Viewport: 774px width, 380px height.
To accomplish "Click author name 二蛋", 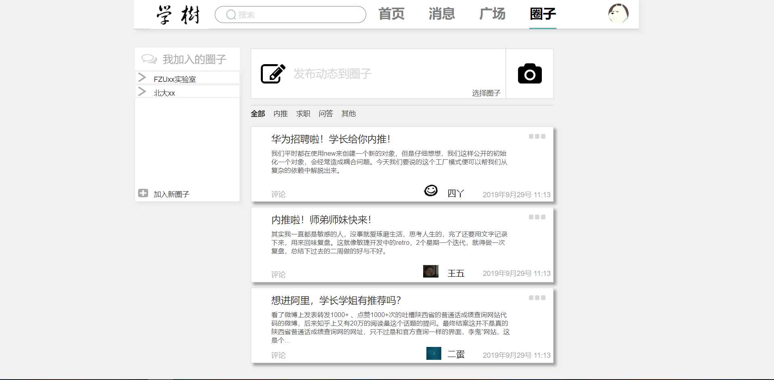I will 456,355.
